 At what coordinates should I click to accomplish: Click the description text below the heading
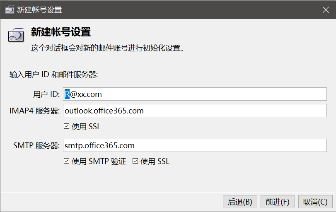(107, 48)
